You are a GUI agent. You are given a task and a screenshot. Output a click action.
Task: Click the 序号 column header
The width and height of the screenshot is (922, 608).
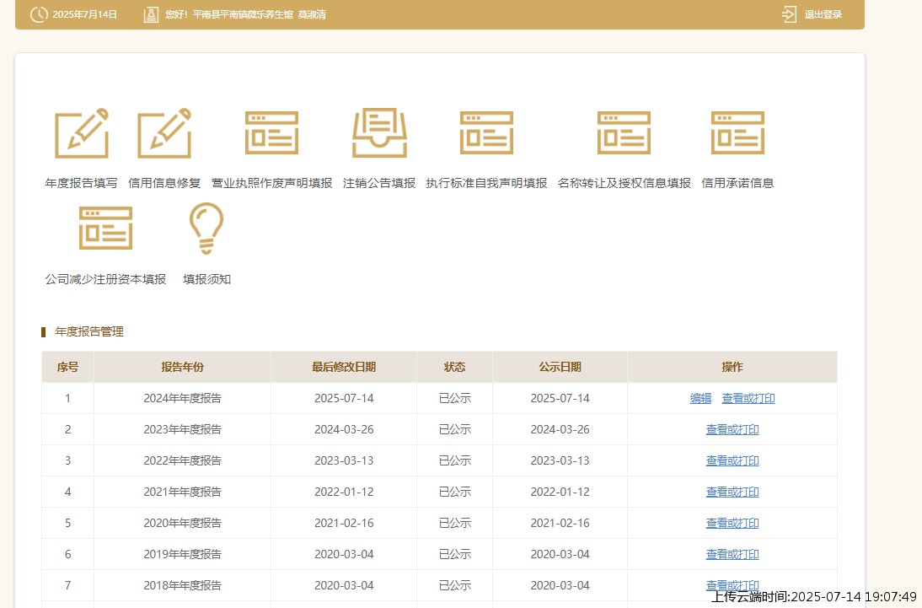pyautogui.click(x=67, y=367)
